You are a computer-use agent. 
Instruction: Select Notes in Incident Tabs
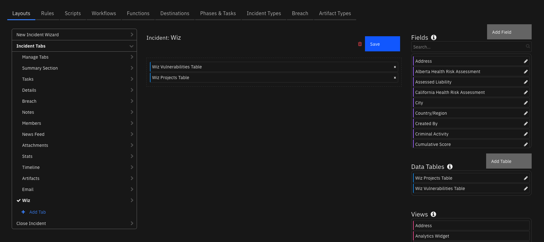point(74,112)
